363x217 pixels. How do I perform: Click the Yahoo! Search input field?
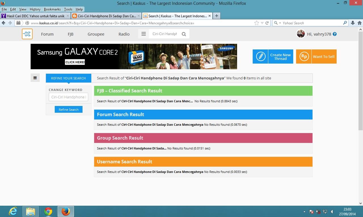coord(312,23)
